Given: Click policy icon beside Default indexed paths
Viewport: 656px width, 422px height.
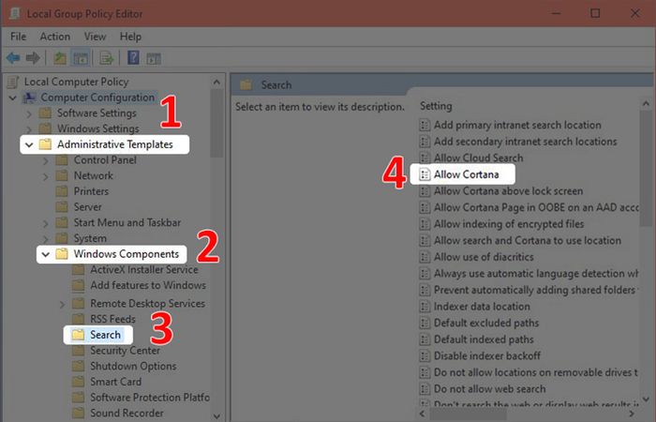Looking at the screenshot, I should (425, 339).
